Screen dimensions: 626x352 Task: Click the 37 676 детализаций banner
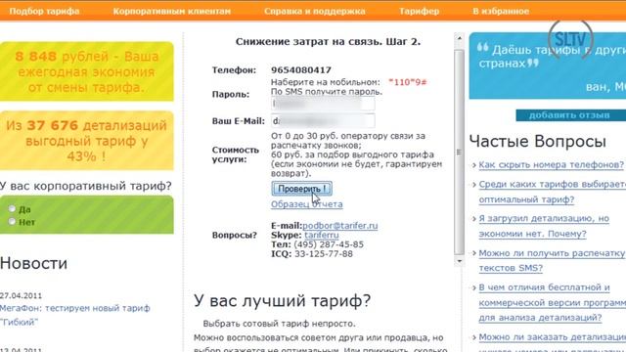[87, 141]
